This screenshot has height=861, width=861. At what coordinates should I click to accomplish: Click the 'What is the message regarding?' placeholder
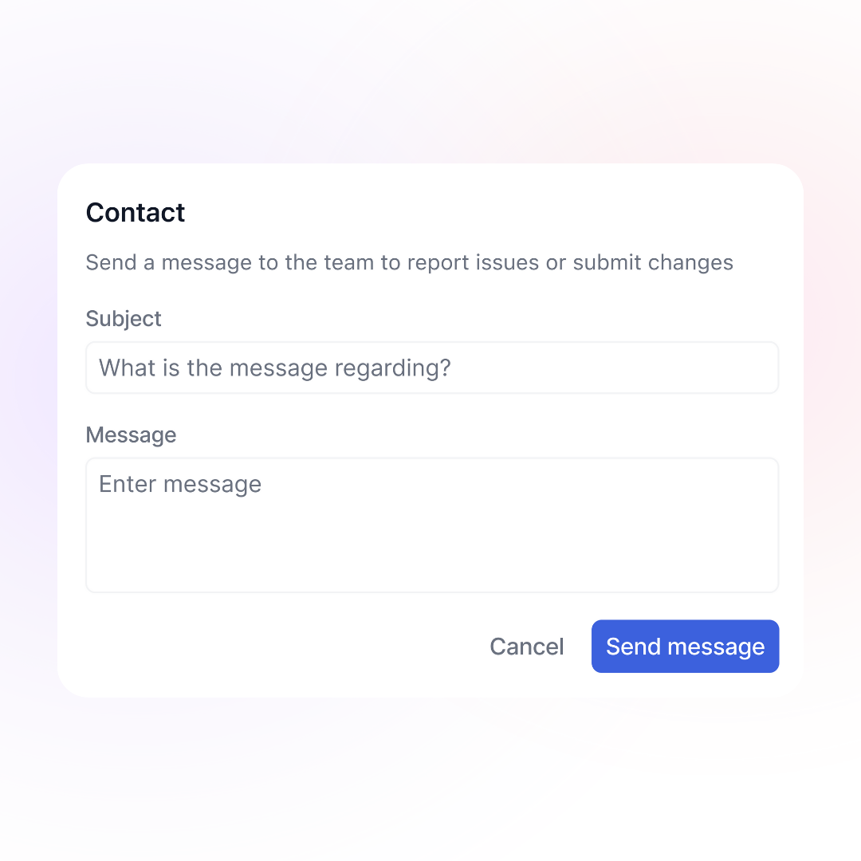(274, 368)
